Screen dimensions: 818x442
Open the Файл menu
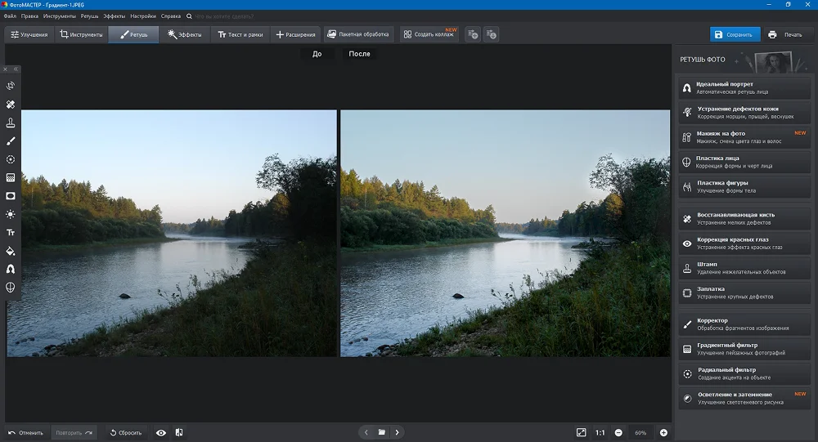coord(10,16)
